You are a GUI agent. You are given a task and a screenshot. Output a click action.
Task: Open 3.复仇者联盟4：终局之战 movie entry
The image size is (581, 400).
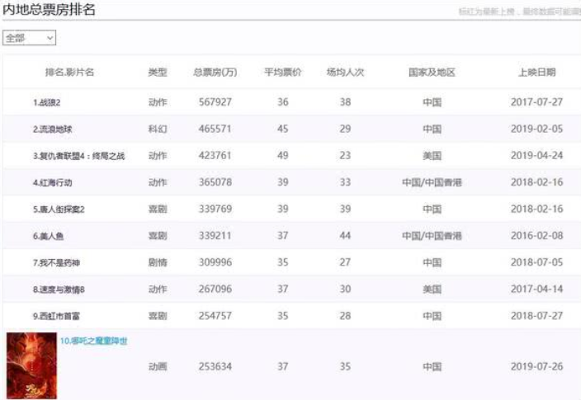[78, 156]
